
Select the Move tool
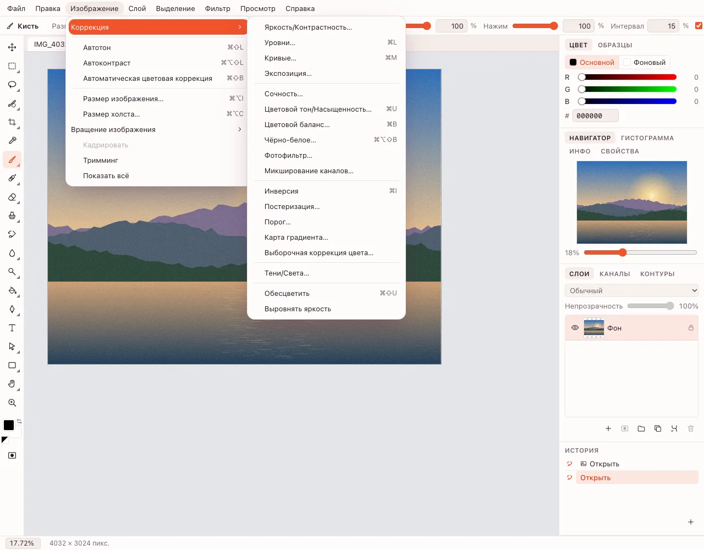point(12,47)
